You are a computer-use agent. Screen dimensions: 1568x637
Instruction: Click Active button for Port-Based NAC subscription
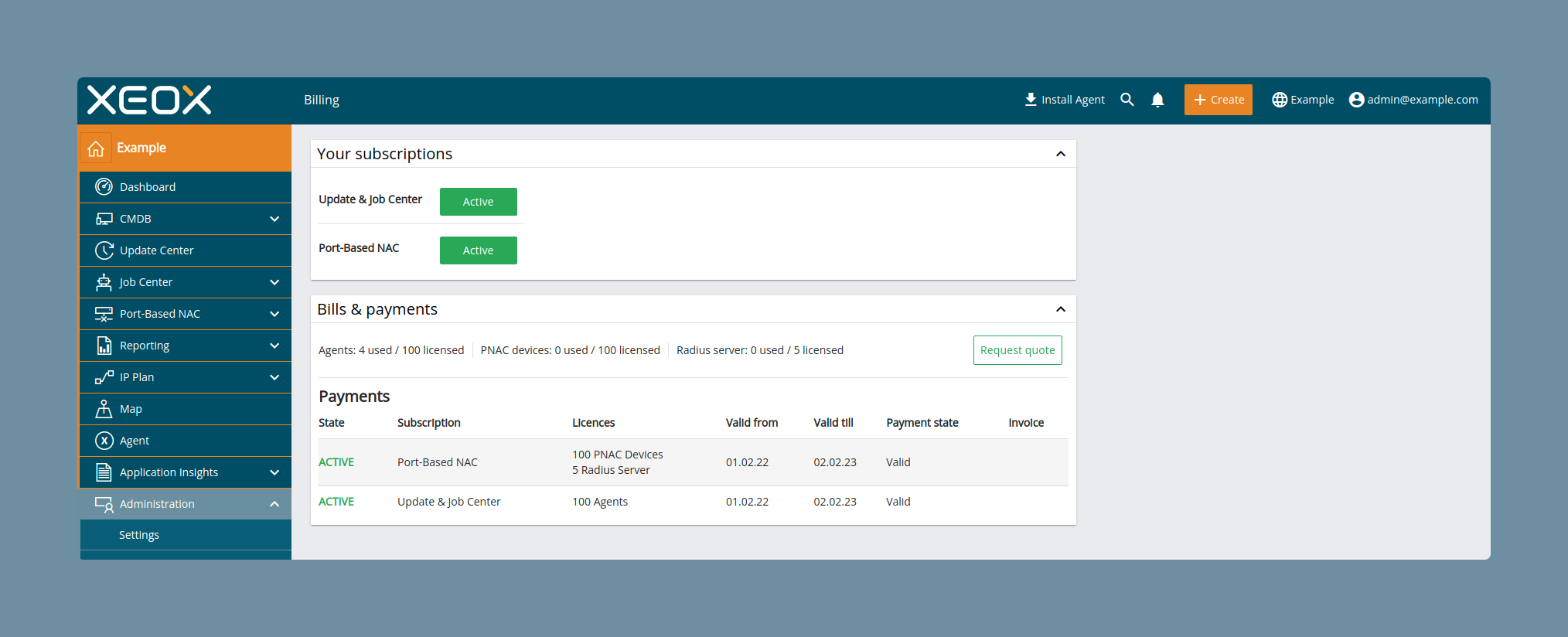479,250
